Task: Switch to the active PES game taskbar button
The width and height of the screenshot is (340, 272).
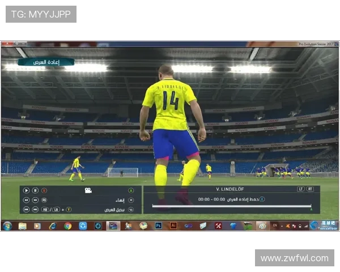Action: pyautogui.click(x=113, y=226)
